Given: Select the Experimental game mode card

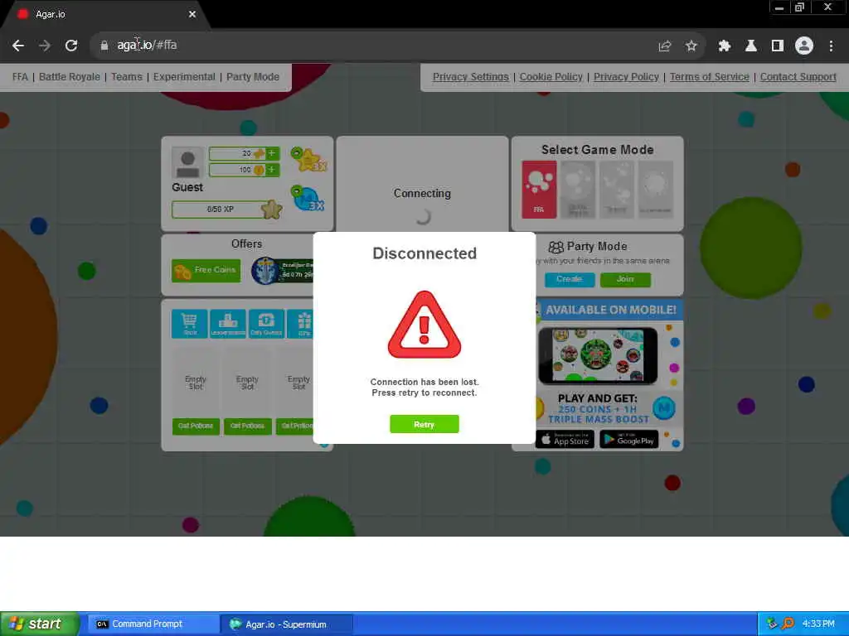Looking at the screenshot, I should pyautogui.click(x=656, y=190).
